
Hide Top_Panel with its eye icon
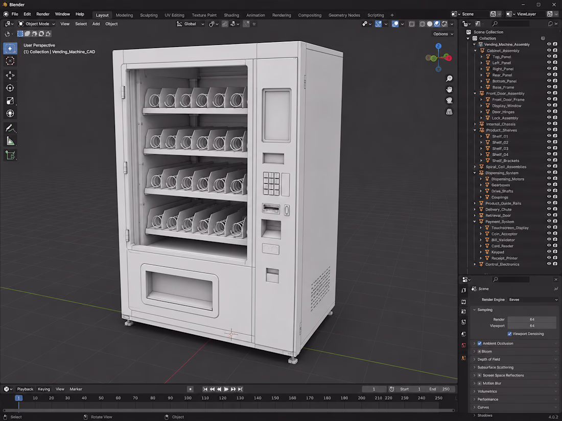tap(549, 57)
